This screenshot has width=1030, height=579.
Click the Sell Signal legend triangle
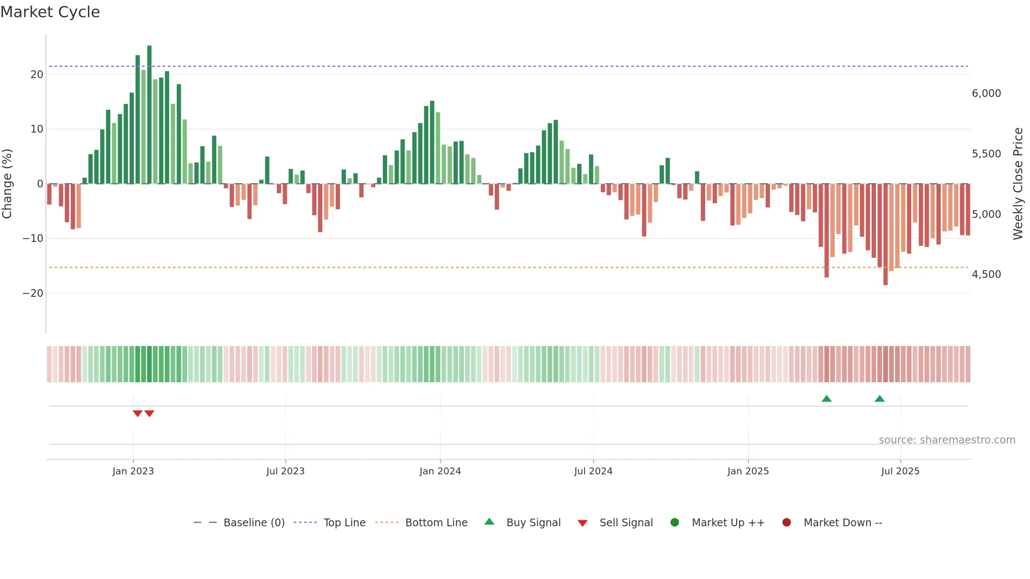click(x=582, y=523)
